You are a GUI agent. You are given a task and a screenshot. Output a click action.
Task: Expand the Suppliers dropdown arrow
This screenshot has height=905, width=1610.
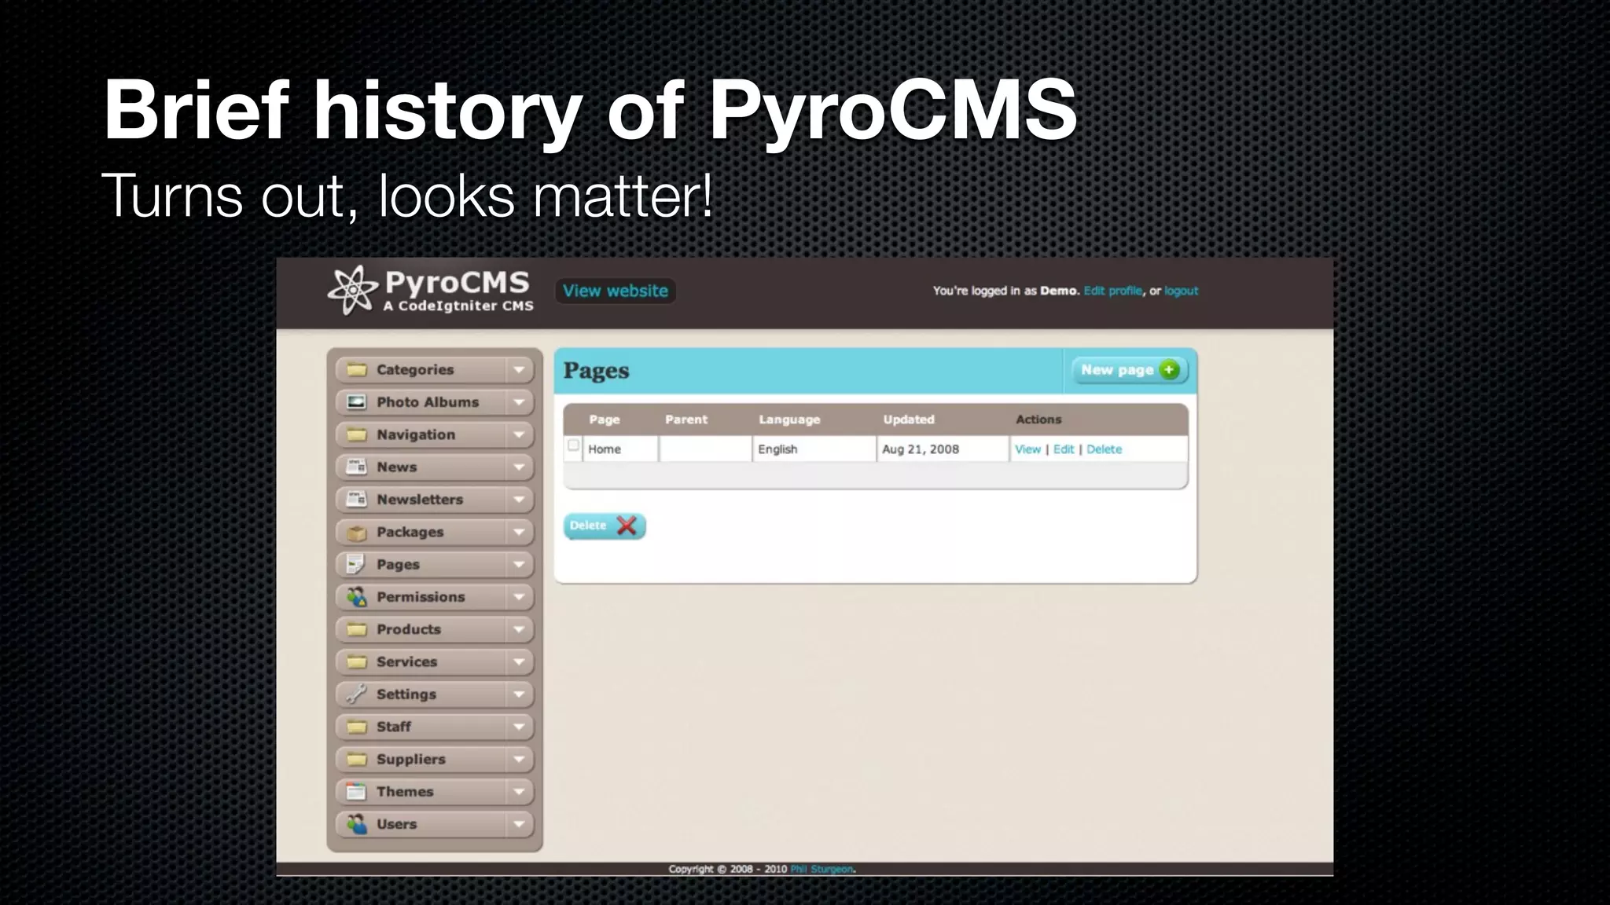coord(519,759)
